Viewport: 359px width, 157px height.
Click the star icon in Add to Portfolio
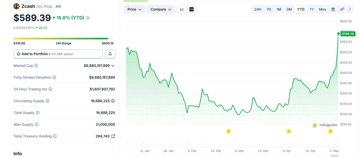point(19,54)
